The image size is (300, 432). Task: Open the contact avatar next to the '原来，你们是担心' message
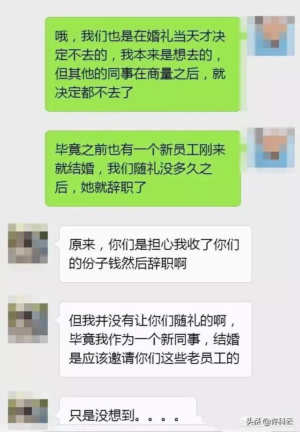28,243
